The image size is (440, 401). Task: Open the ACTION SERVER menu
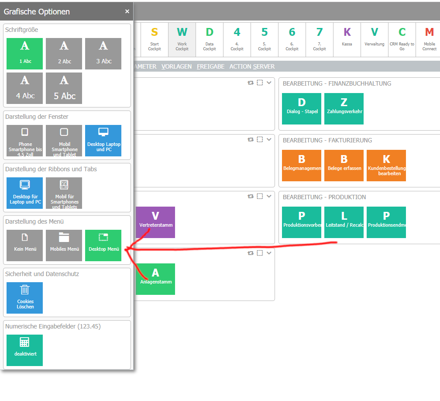pos(252,66)
